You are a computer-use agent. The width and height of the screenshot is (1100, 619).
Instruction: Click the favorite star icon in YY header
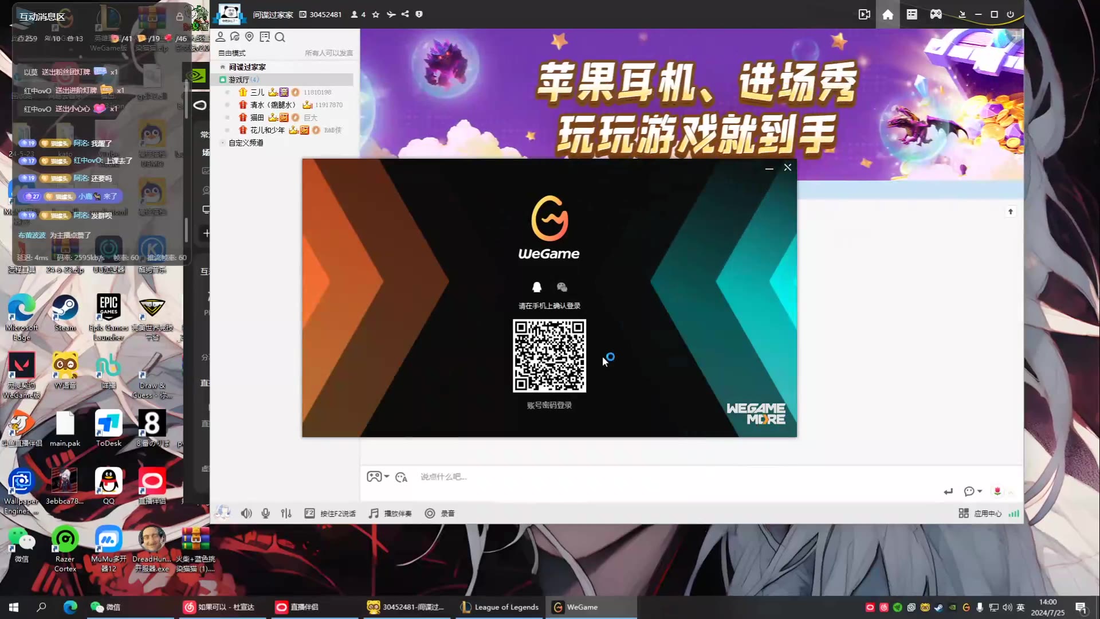pyautogui.click(x=376, y=14)
